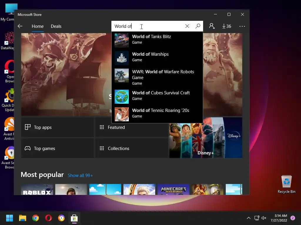Select World of Tennis: Roaring '20s suggestion

coord(157,114)
